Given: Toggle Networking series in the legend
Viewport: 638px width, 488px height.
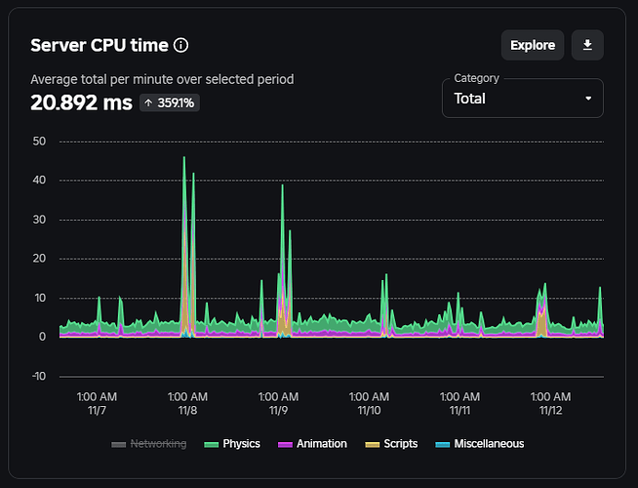Looking at the screenshot, I should [149, 444].
